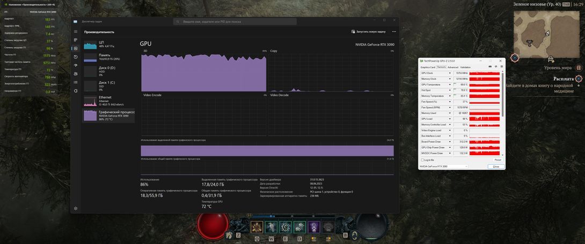Click world tier icon under minimap
This screenshot has width=585, height=244.
(x=579, y=68)
